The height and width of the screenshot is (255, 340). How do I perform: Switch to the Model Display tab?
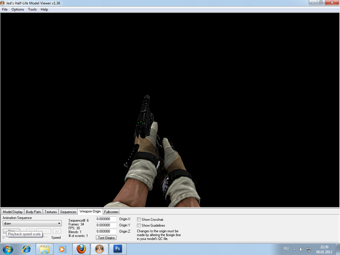pyautogui.click(x=13, y=212)
